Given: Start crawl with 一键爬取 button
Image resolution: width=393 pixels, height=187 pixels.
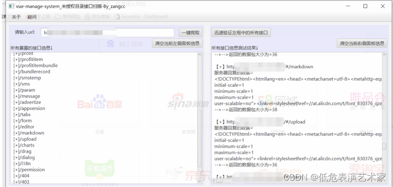Looking at the screenshot, I should point(190,33).
